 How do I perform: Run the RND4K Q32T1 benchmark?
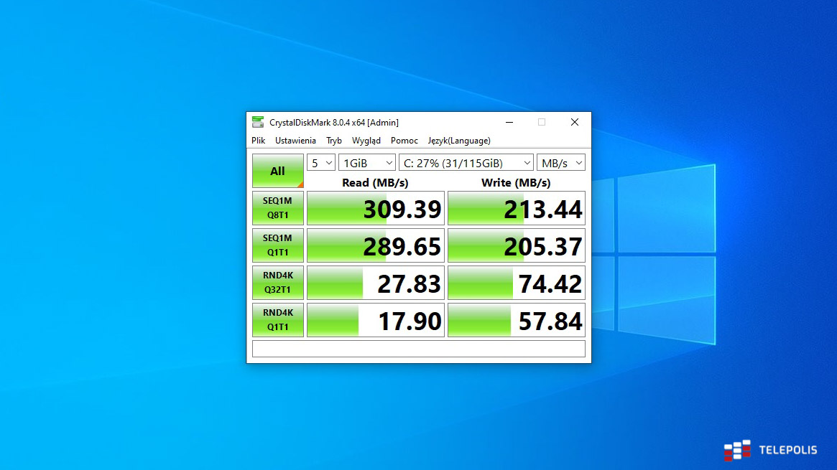coord(277,283)
